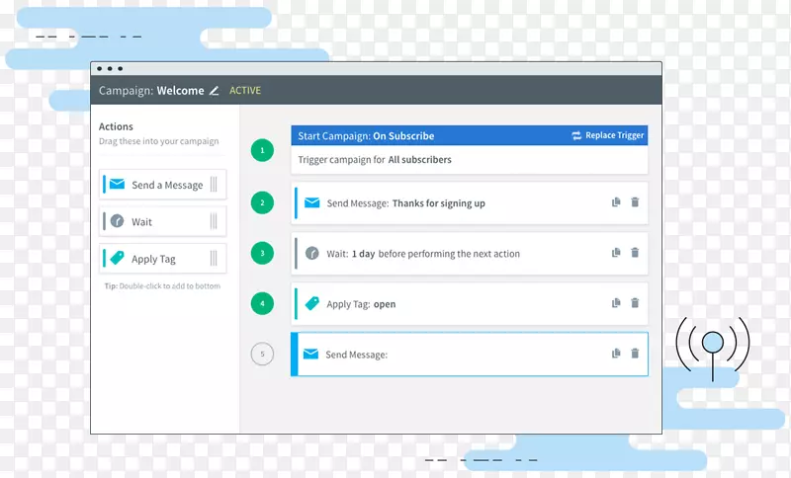Select the Send a Message action

coord(163,185)
